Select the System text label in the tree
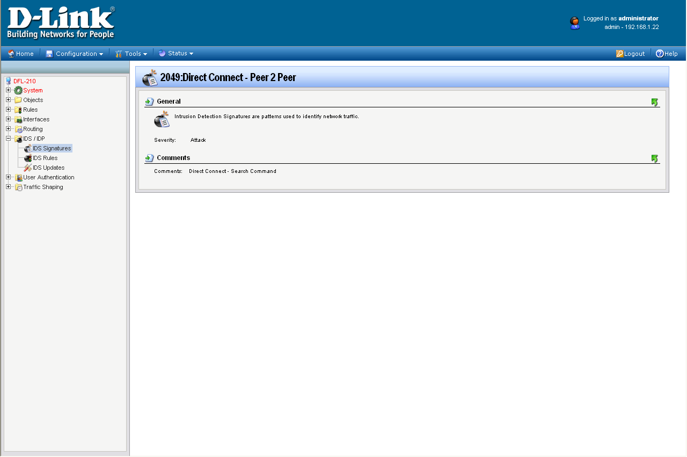The height and width of the screenshot is (457, 687). tap(33, 90)
